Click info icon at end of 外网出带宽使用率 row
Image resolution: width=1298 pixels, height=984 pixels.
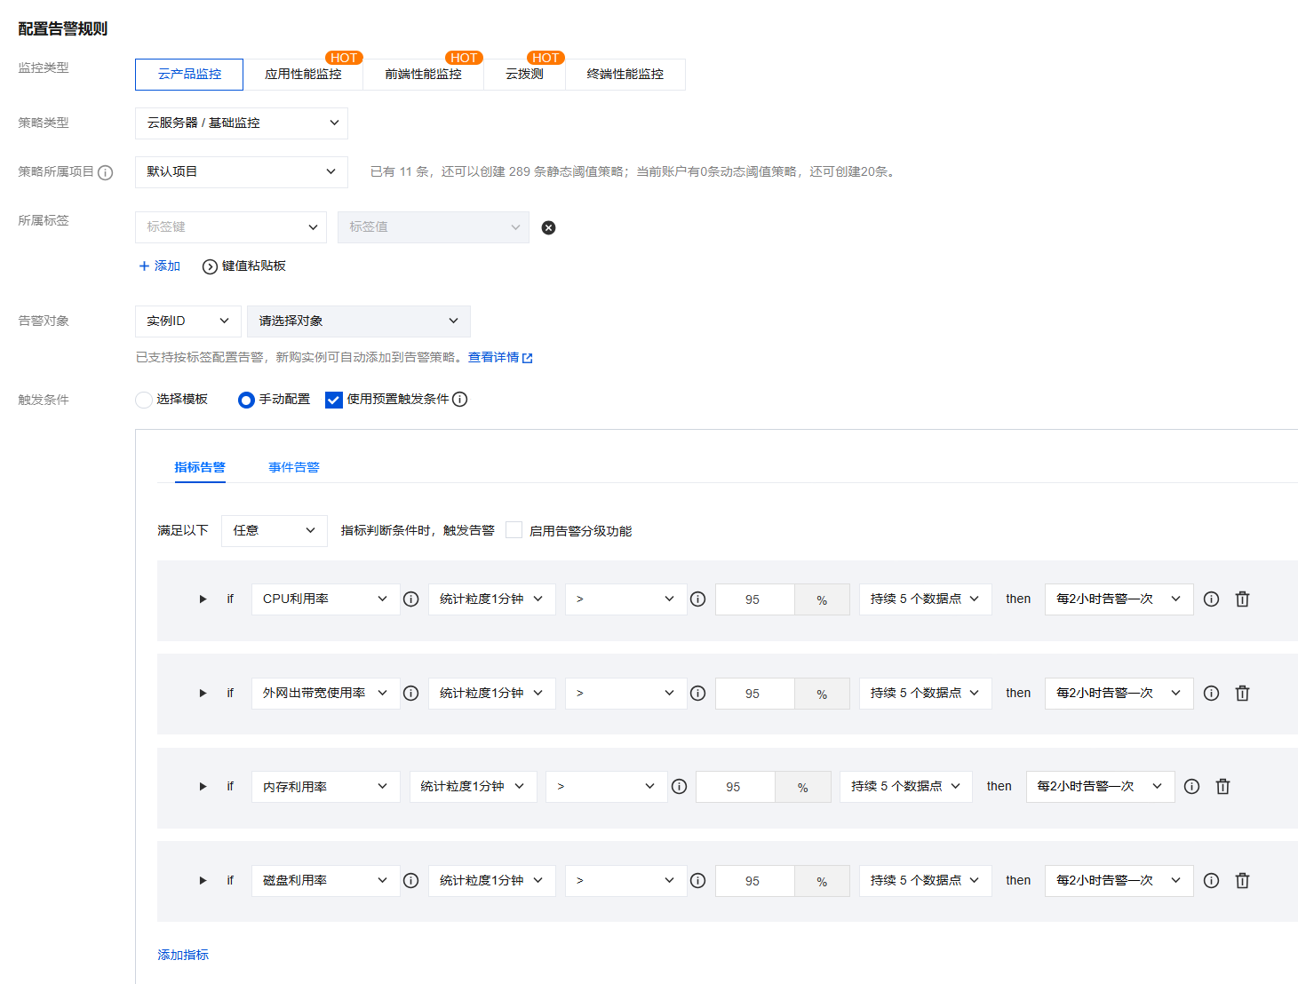pos(1211,694)
